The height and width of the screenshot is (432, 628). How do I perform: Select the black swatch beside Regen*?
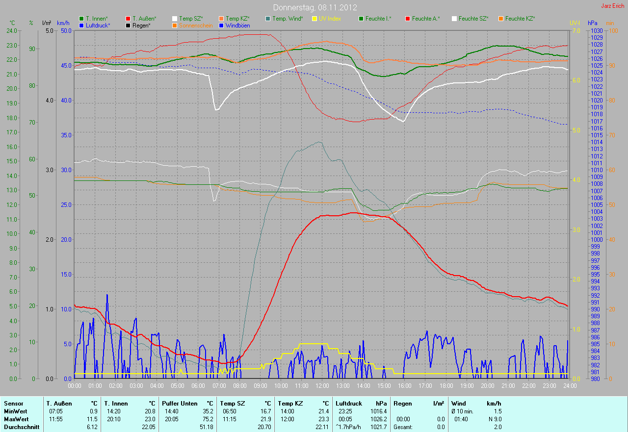129,25
